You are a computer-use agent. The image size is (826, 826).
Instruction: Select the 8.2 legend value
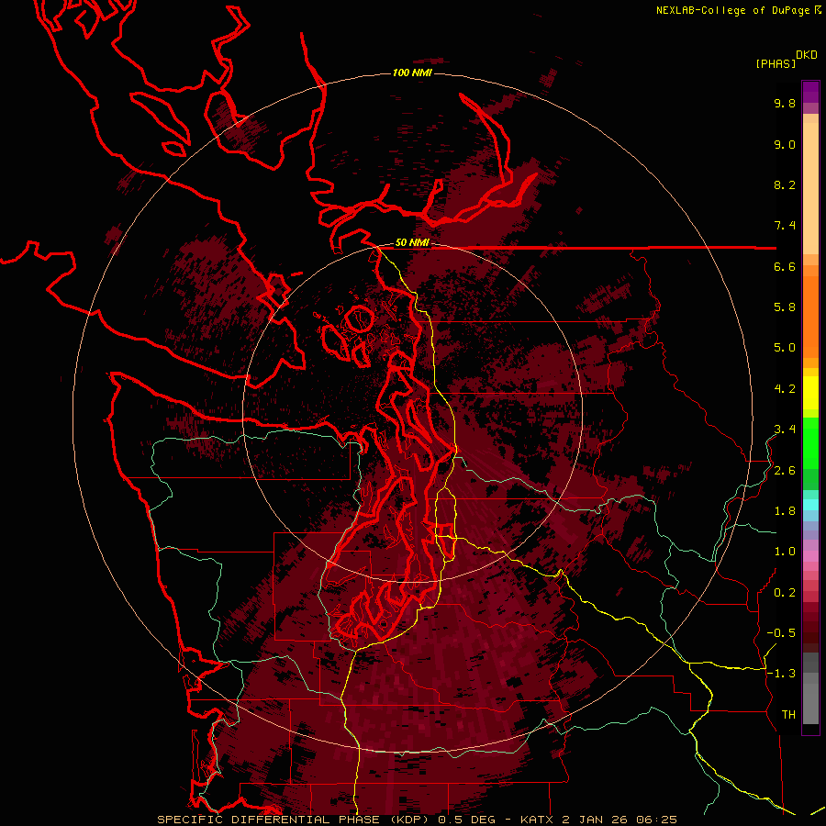coord(785,184)
